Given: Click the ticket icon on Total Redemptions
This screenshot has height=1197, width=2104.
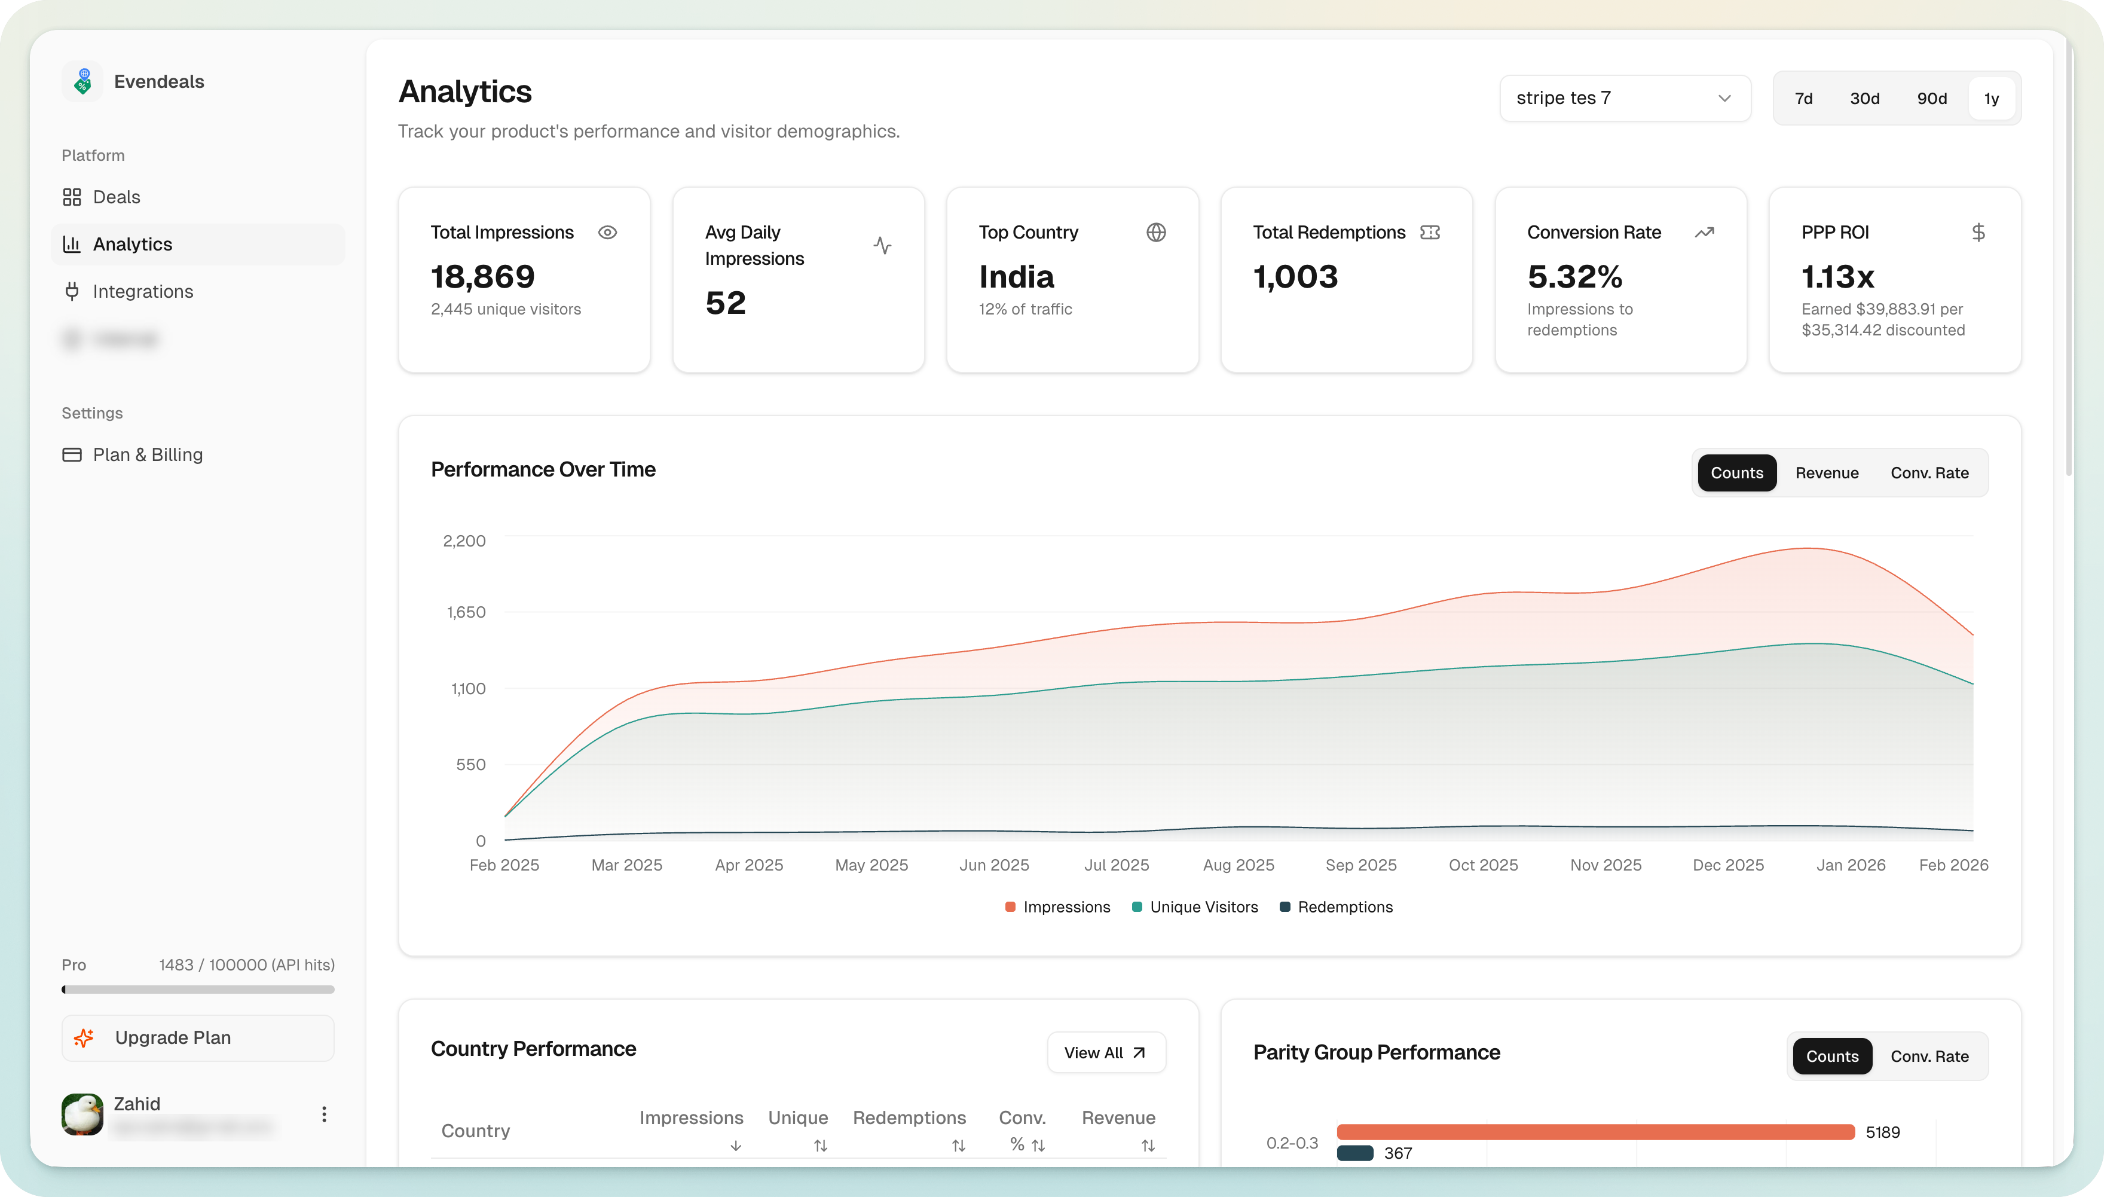Looking at the screenshot, I should (1430, 233).
